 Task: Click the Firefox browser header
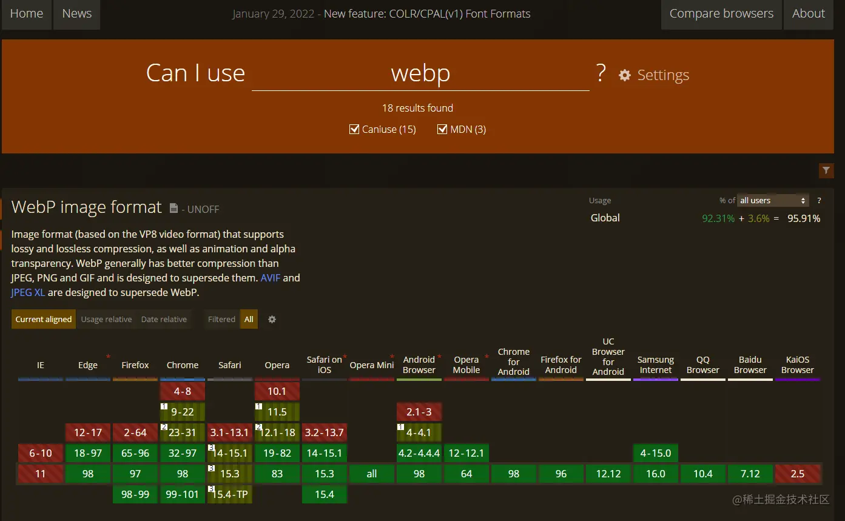[135, 365]
